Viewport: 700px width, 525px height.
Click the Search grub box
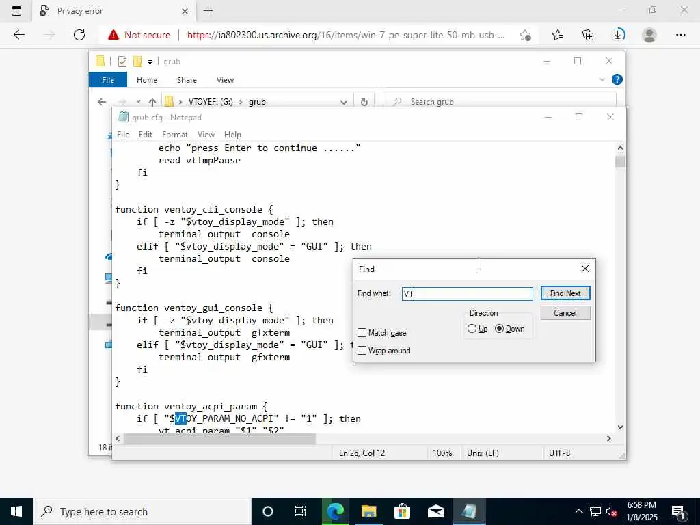coord(500,102)
